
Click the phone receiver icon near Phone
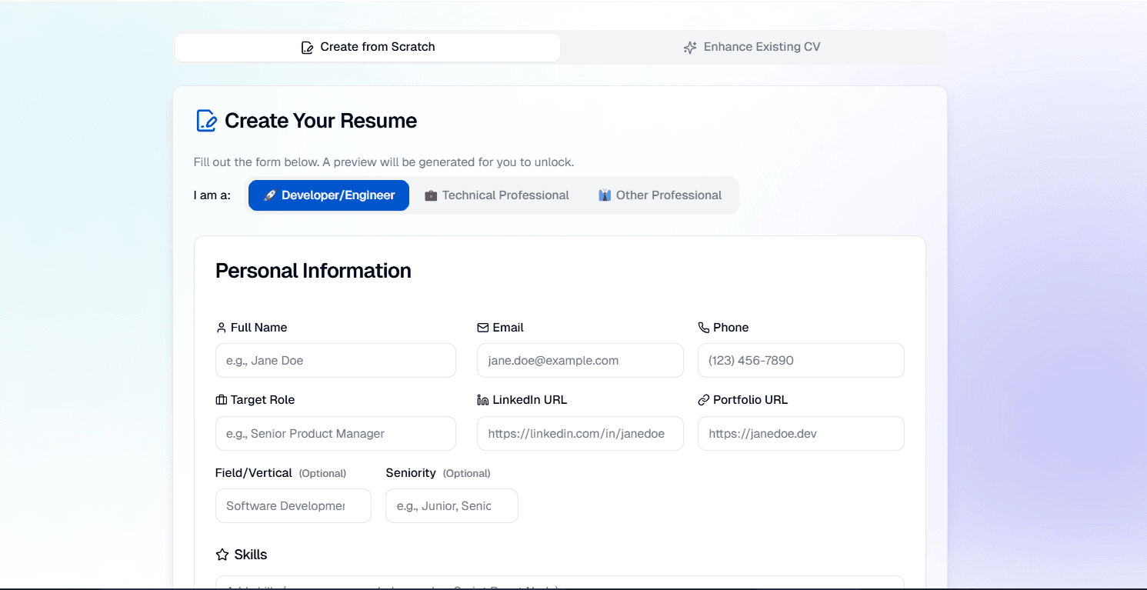pyautogui.click(x=704, y=327)
